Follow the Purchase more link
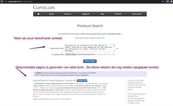Image resolution: width=173 pixels, height=106 pixels. click(115, 34)
